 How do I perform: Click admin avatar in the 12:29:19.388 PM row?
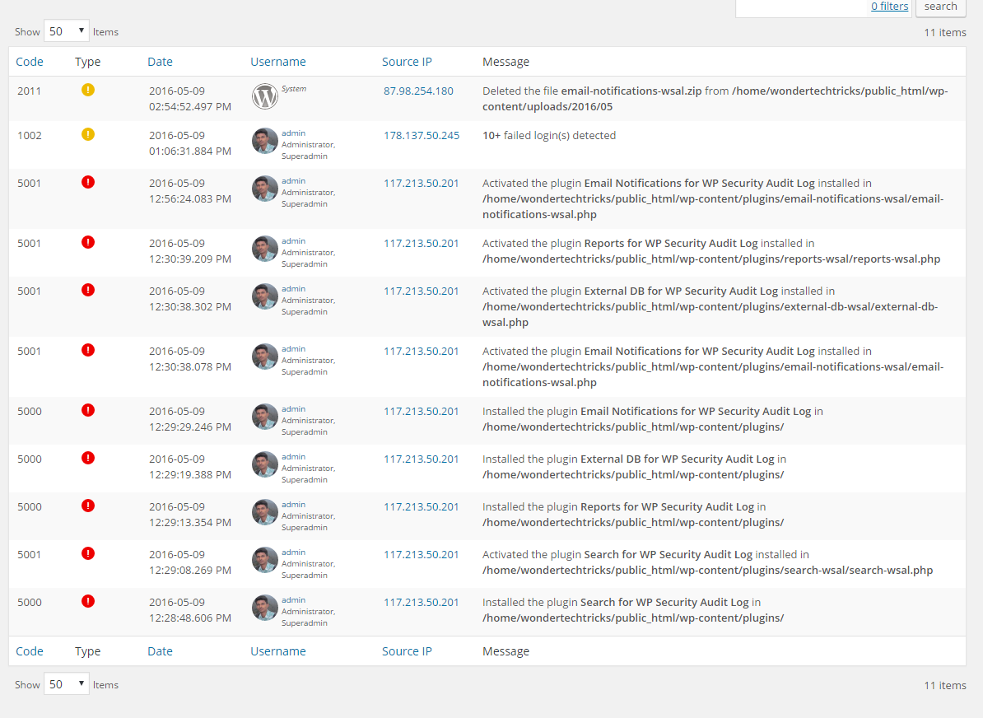(264, 464)
